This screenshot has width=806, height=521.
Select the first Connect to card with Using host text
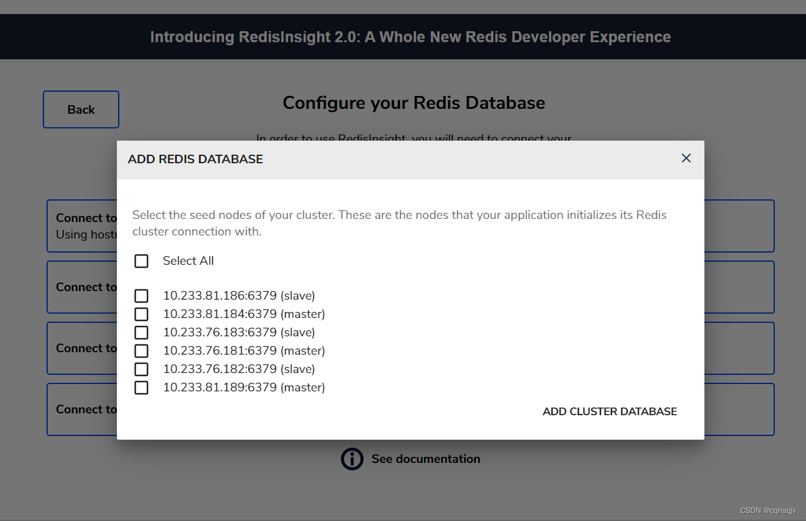[x=82, y=226]
